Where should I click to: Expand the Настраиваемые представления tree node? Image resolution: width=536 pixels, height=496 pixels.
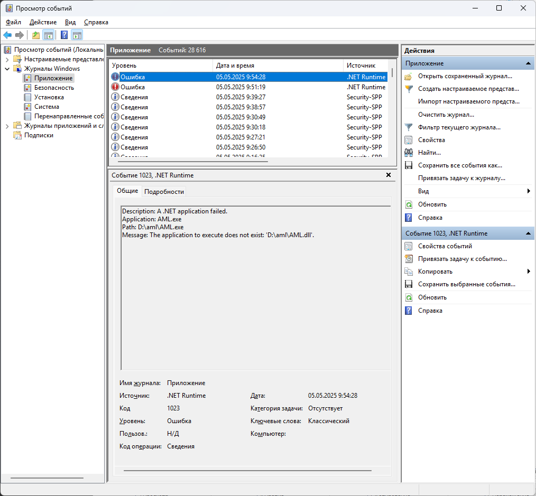pos(7,59)
